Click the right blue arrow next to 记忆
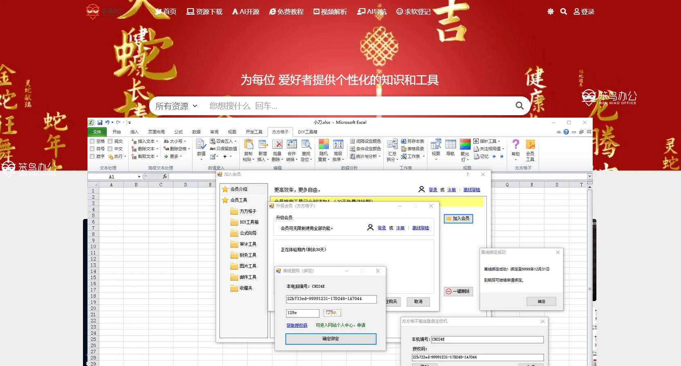 click(x=502, y=156)
